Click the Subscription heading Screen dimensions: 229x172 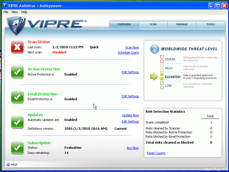39,143
